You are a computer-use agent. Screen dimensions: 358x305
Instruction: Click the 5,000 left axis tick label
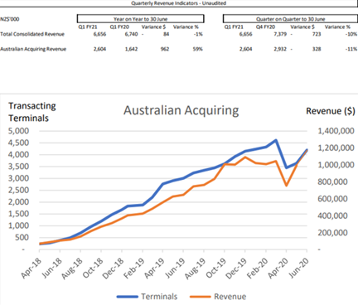[18, 131]
